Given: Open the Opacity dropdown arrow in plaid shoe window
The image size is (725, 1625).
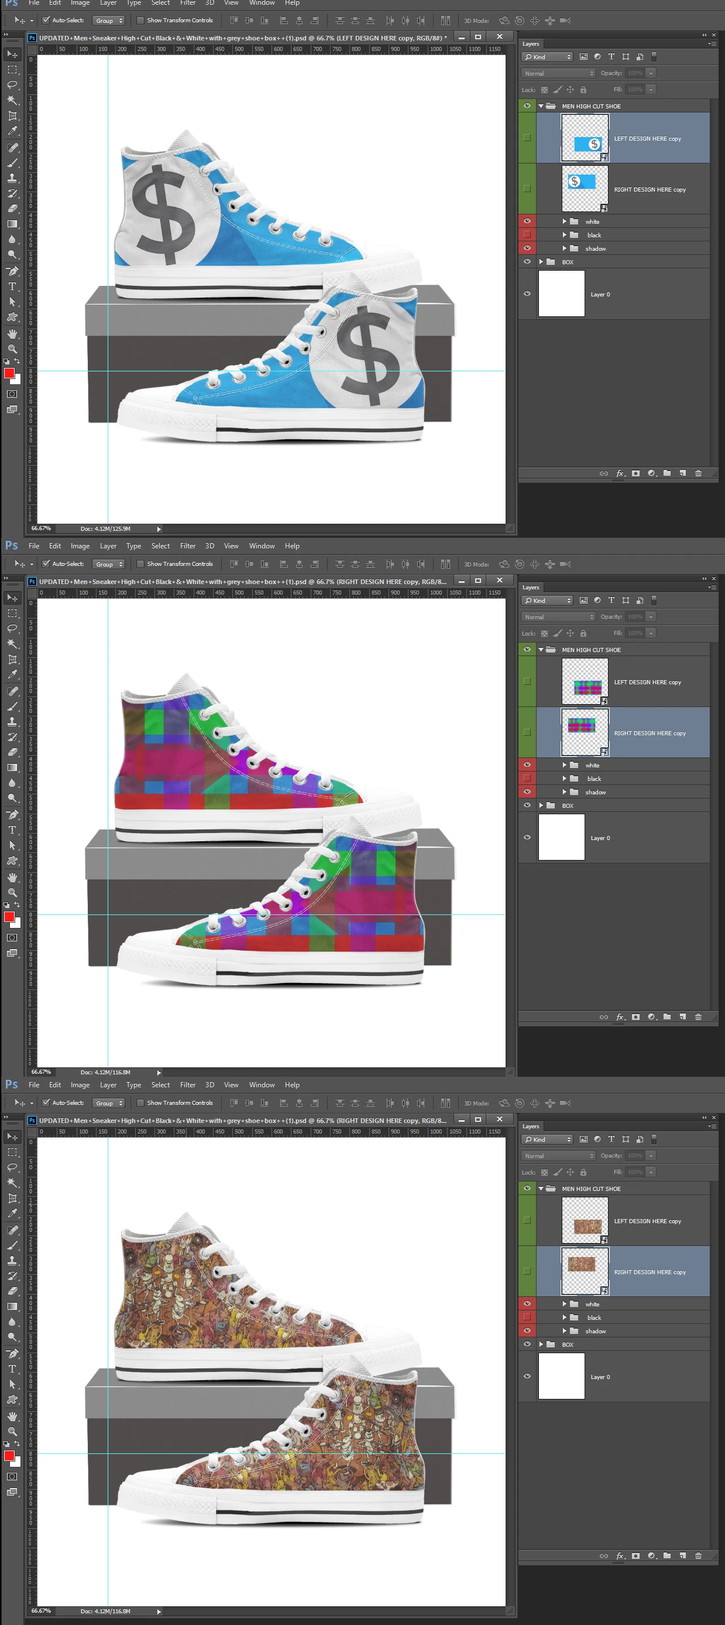Looking at the screenshot, I should (651, 617).
